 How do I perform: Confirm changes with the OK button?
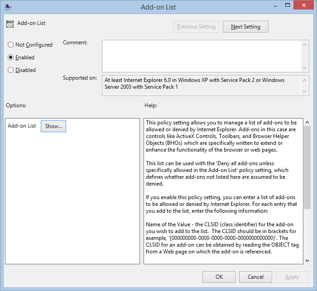coord(219,277)
